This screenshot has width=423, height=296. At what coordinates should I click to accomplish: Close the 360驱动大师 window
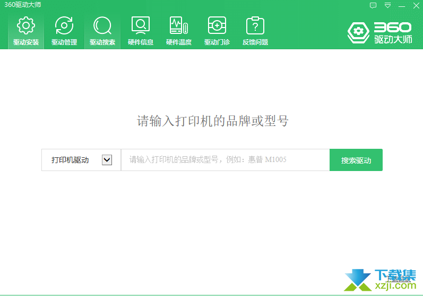click(416, 5)
